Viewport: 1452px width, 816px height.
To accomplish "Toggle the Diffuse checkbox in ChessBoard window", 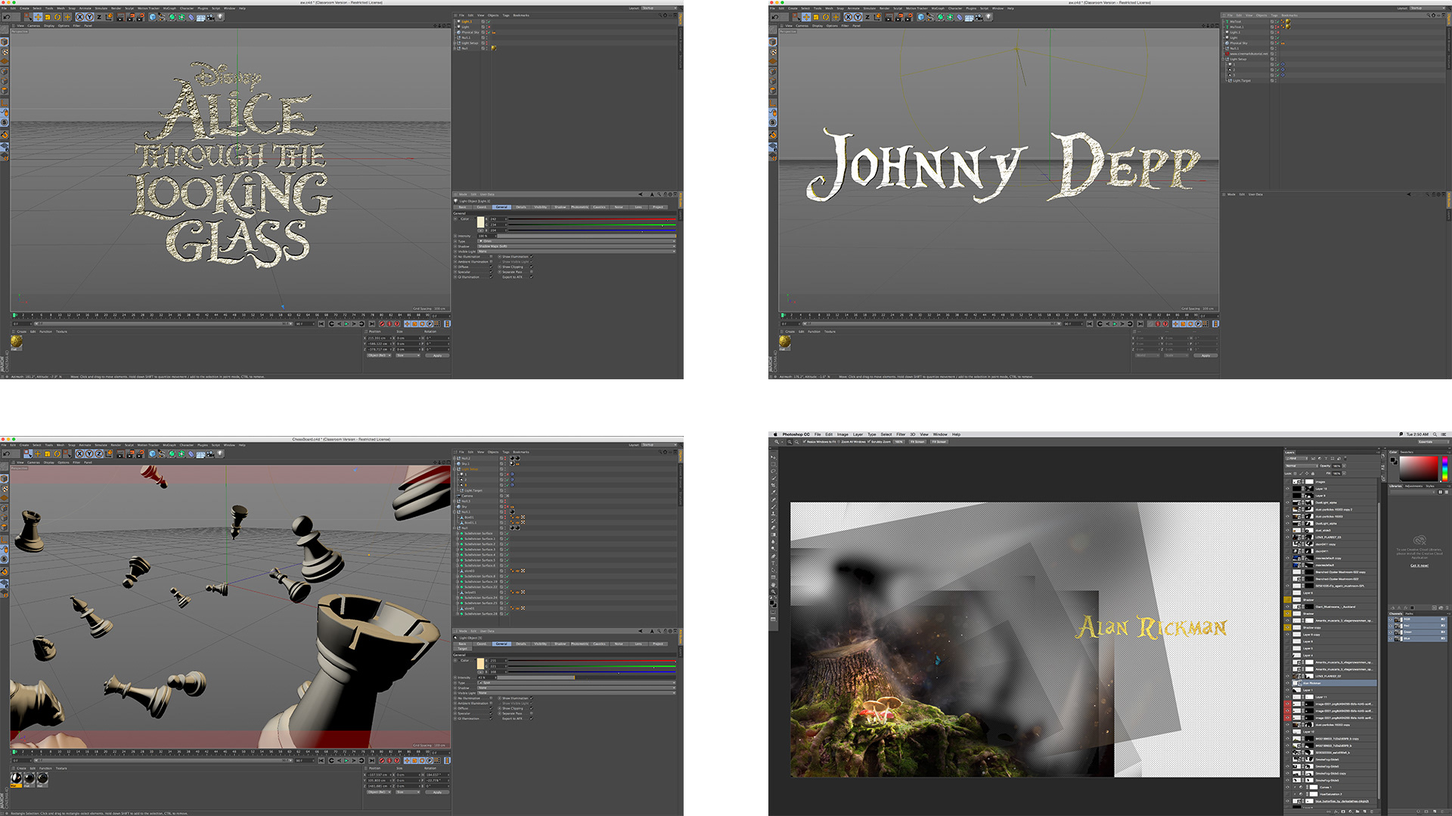I will [x=491, y=709].
